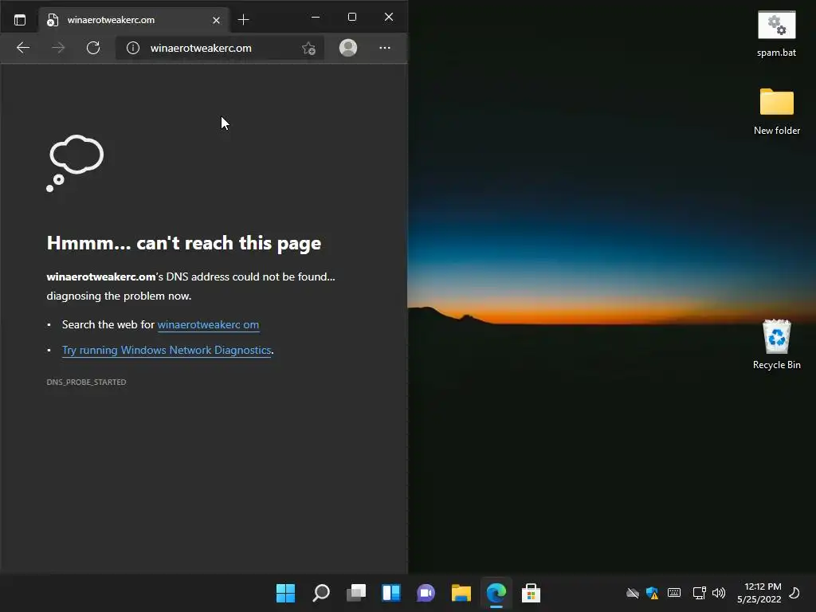Open Task View on taskbar
Screen dimensions: 816x612
coord(356,593)
